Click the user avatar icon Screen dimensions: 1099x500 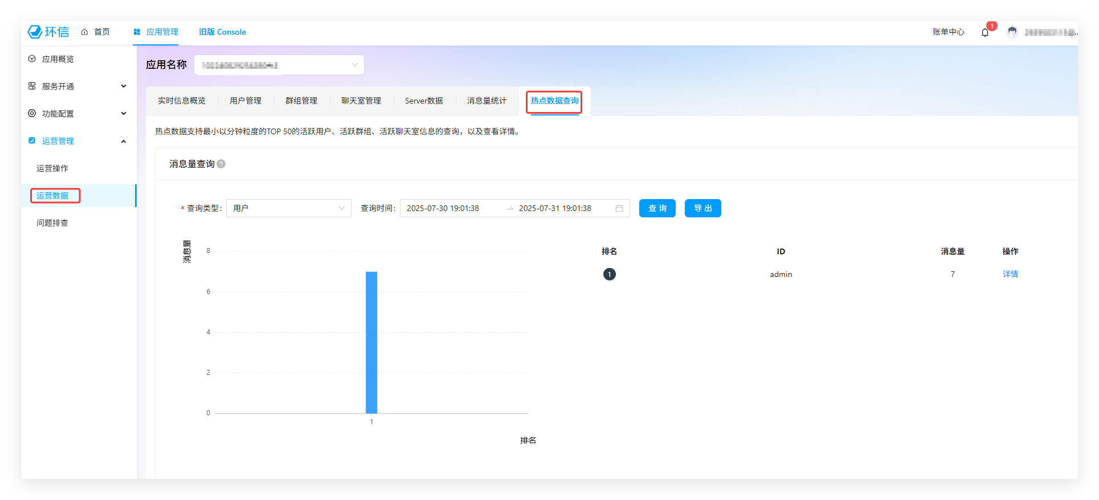point(1012,32)
